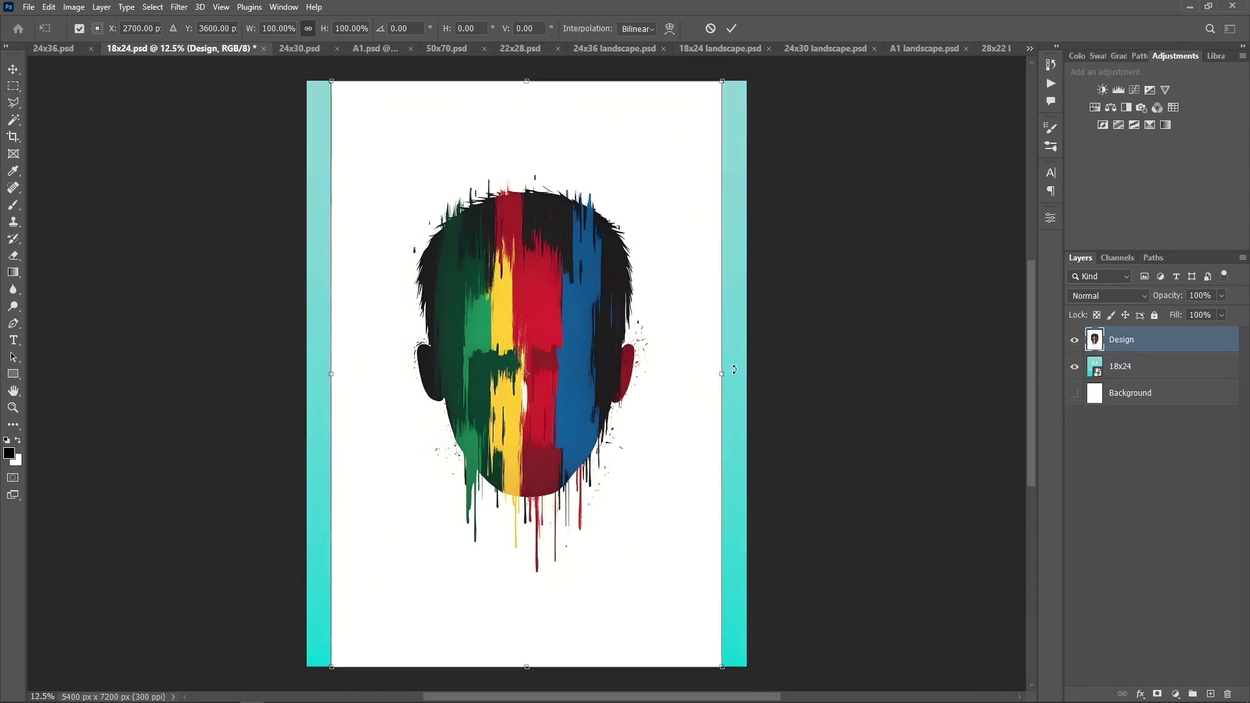The height and width of the screenshot is (703, 1250).
Task: Open the layer blend mode dropdown showing Normal
Action: 1108,296
